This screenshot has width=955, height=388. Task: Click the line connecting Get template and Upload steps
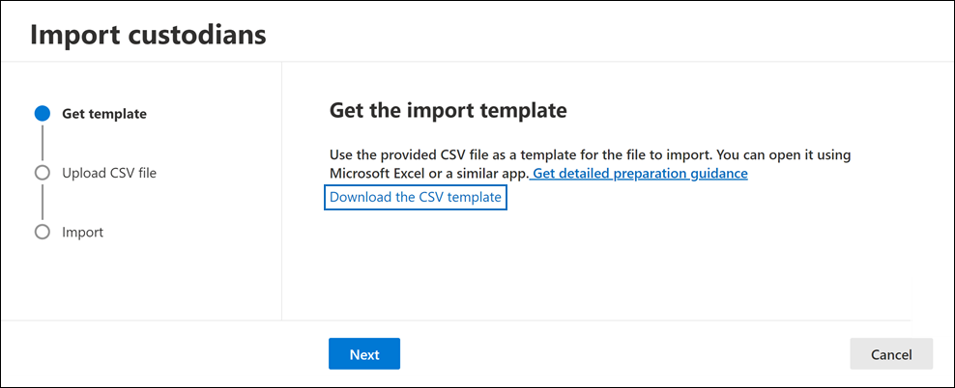[x=42, y=143]
